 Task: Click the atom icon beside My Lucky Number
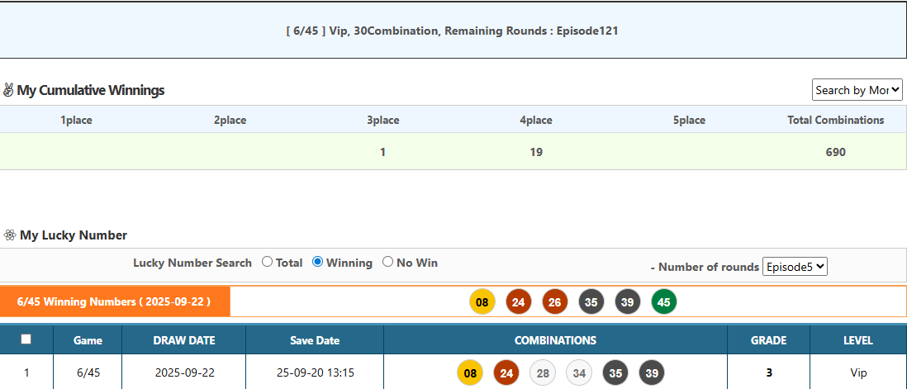[x=9, y=235]
